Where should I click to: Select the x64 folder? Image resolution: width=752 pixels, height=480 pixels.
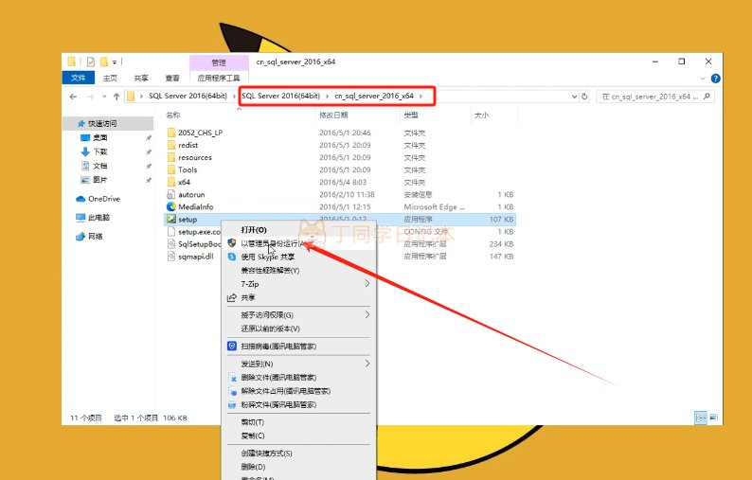click(184, 182)
